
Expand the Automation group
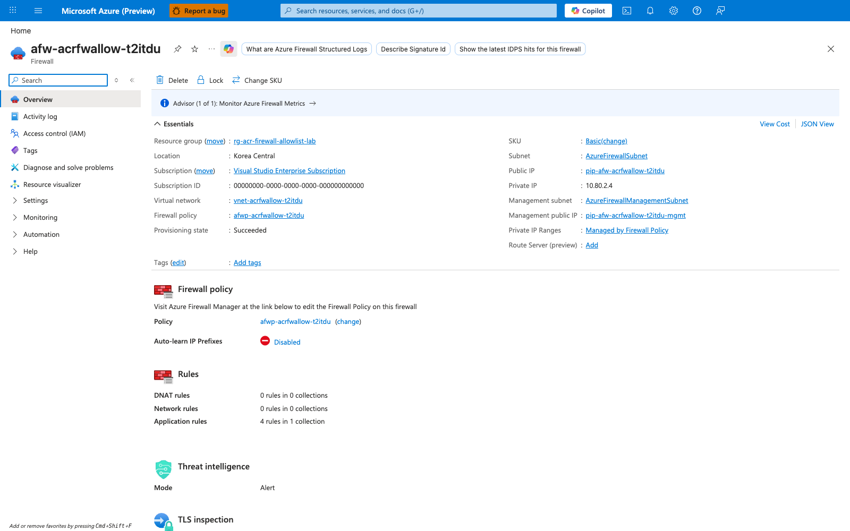click(71, 234)
